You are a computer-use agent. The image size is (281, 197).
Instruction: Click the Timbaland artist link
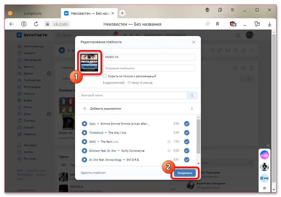(96, 133)
